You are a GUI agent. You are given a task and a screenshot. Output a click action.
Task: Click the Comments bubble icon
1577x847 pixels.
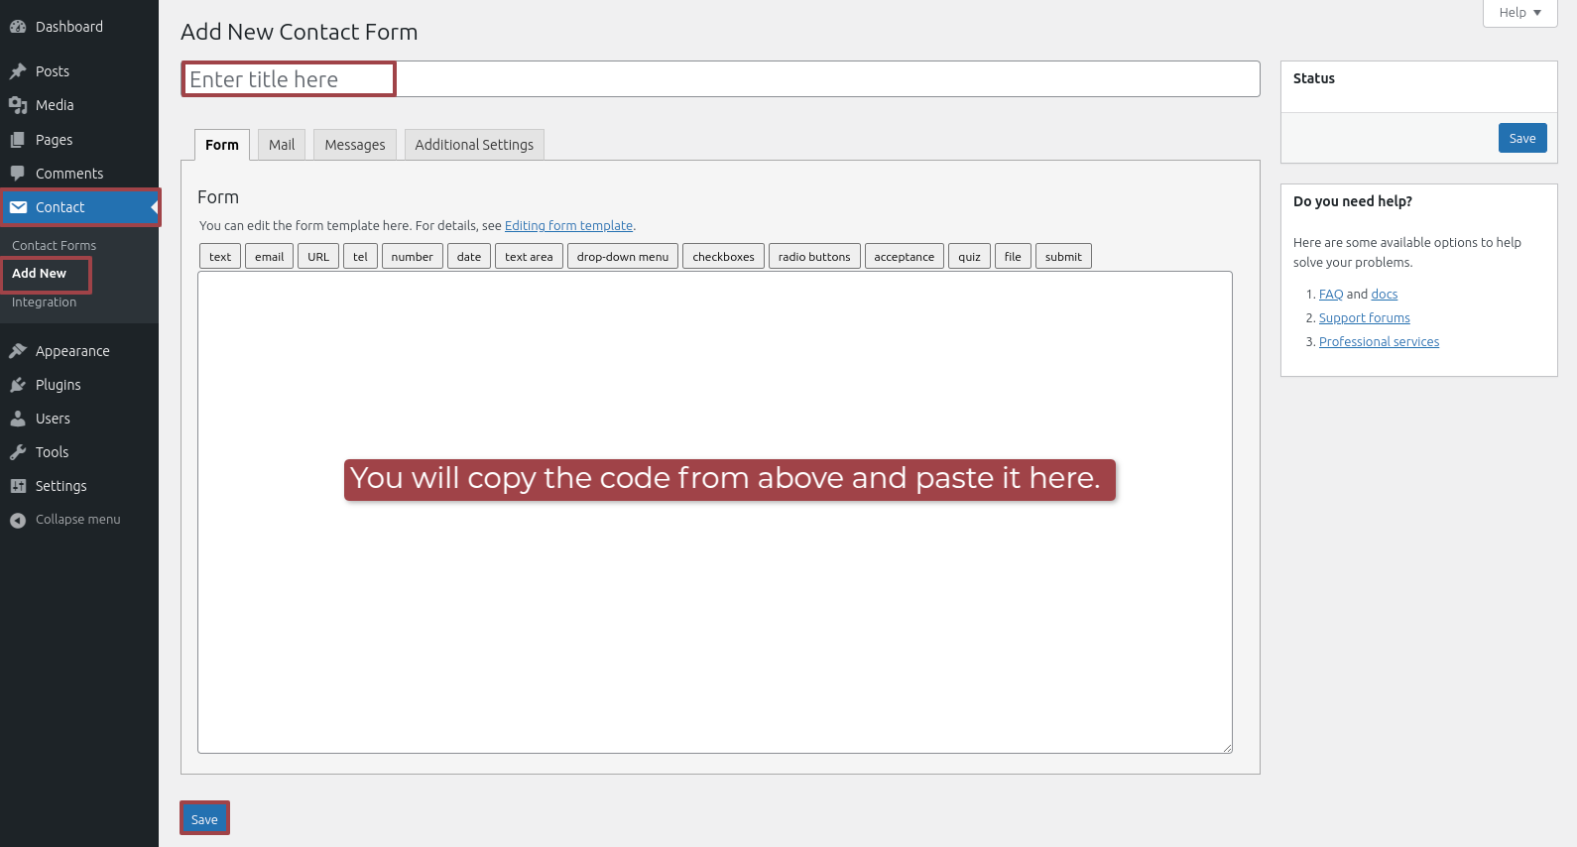18,174
